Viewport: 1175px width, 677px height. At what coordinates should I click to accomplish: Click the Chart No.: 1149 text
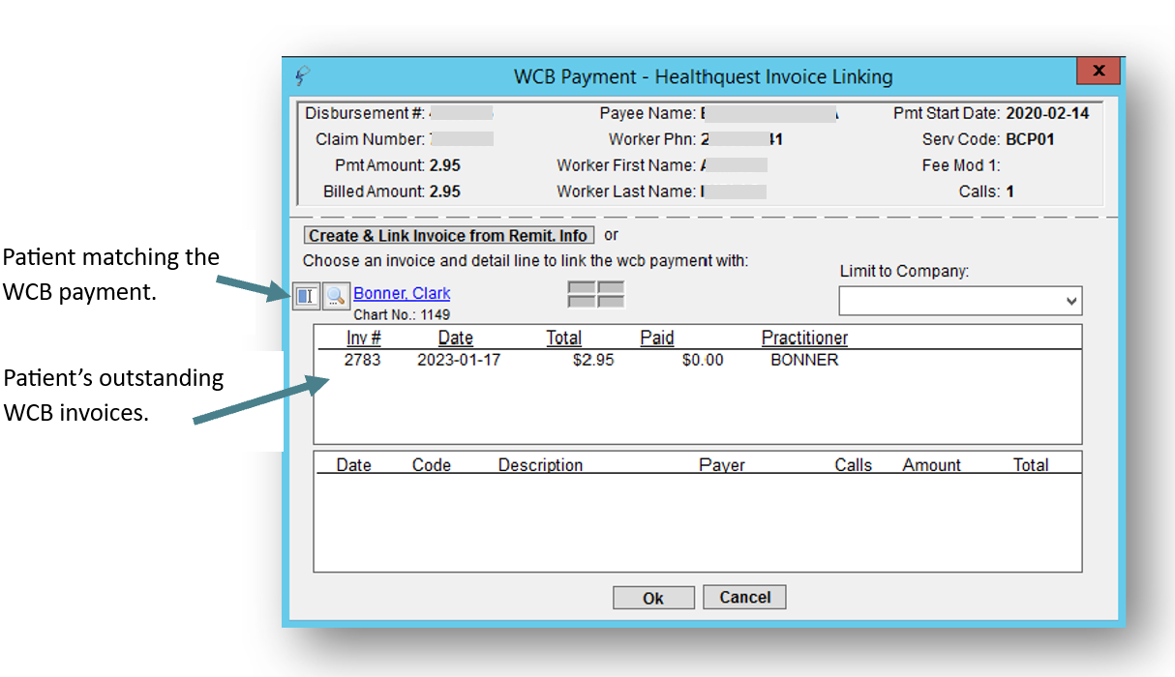point(402,314)
